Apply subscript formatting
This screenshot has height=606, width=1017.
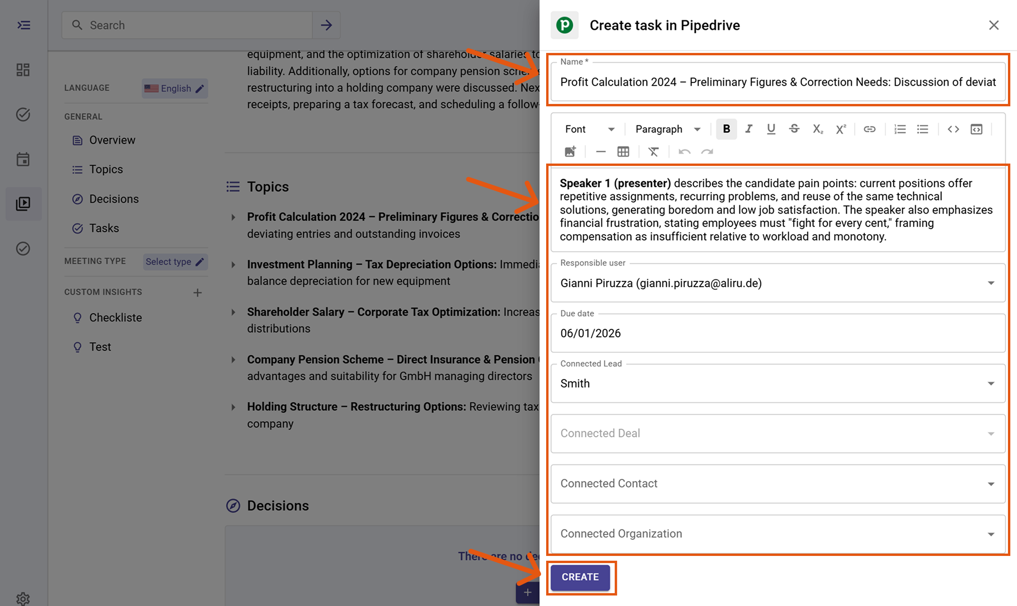[x=817, y=129]
